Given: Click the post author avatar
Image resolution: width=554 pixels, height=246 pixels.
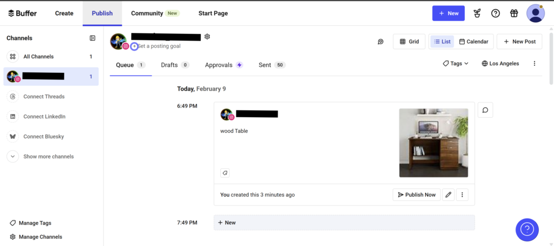Looking at the screenshot, I should pyautogui.click(x=227, y=114).
